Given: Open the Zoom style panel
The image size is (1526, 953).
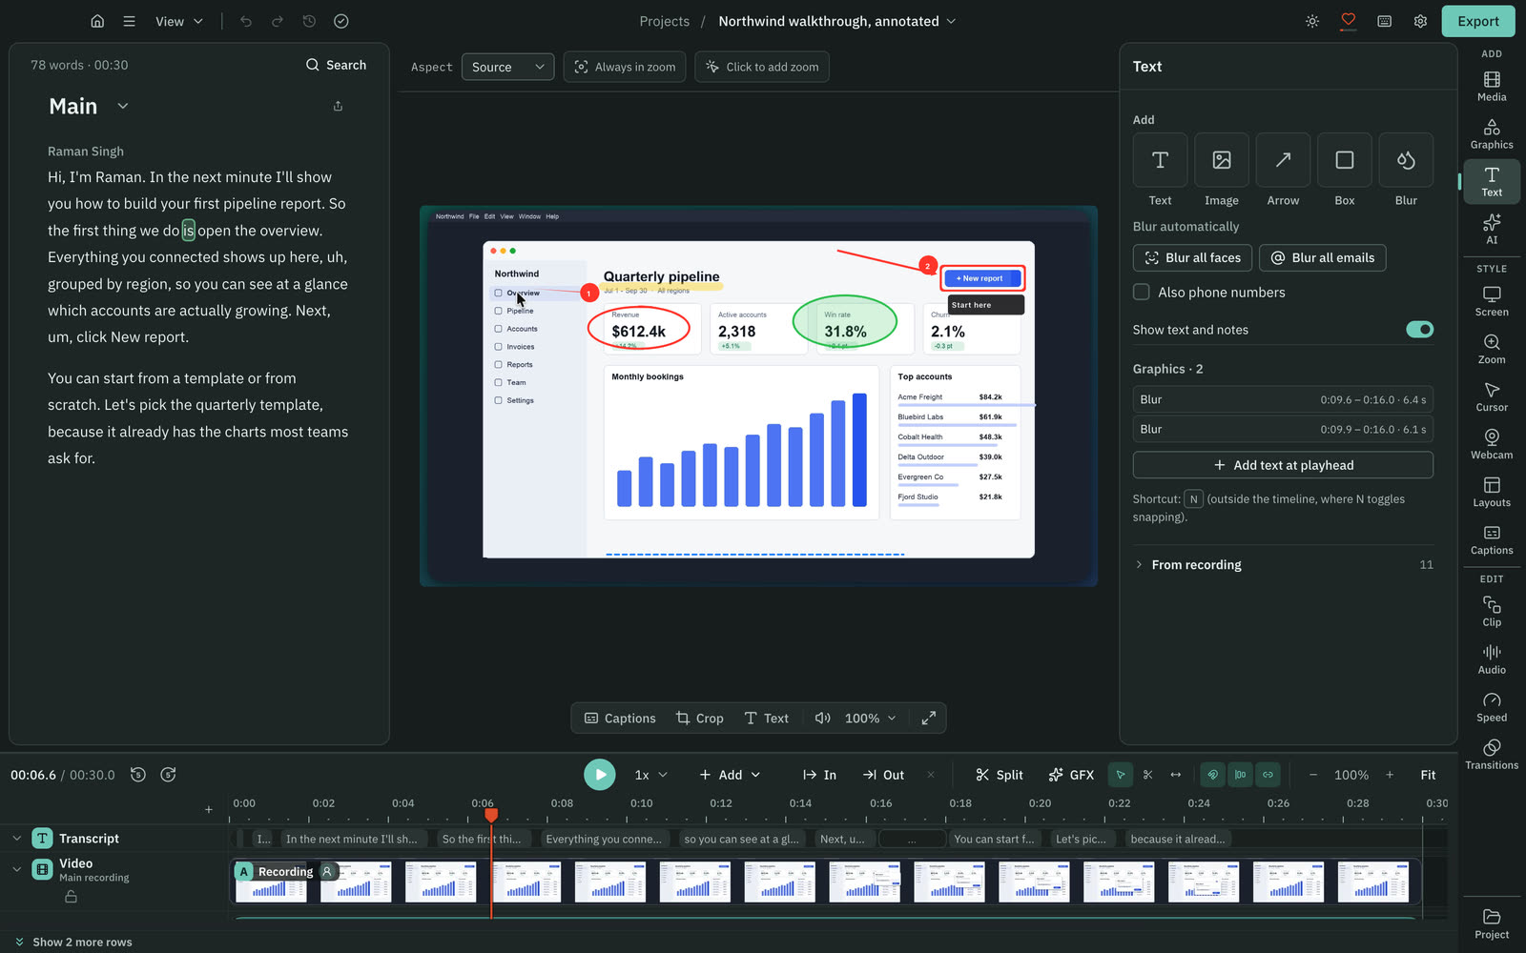Looking at the screenshot, I should pyautogui.click(x=1492, y=349).
